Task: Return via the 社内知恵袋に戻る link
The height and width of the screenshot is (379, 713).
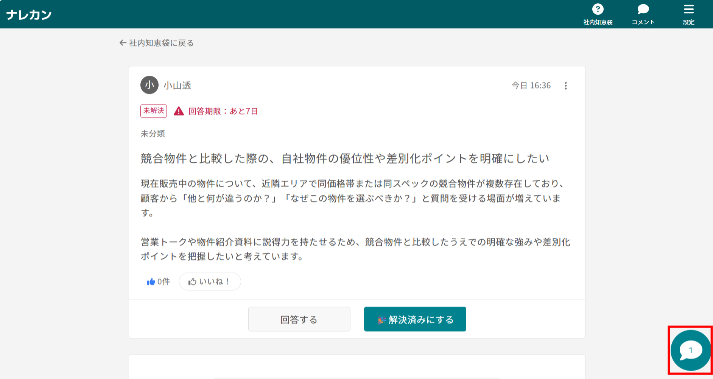Action: 160,43
